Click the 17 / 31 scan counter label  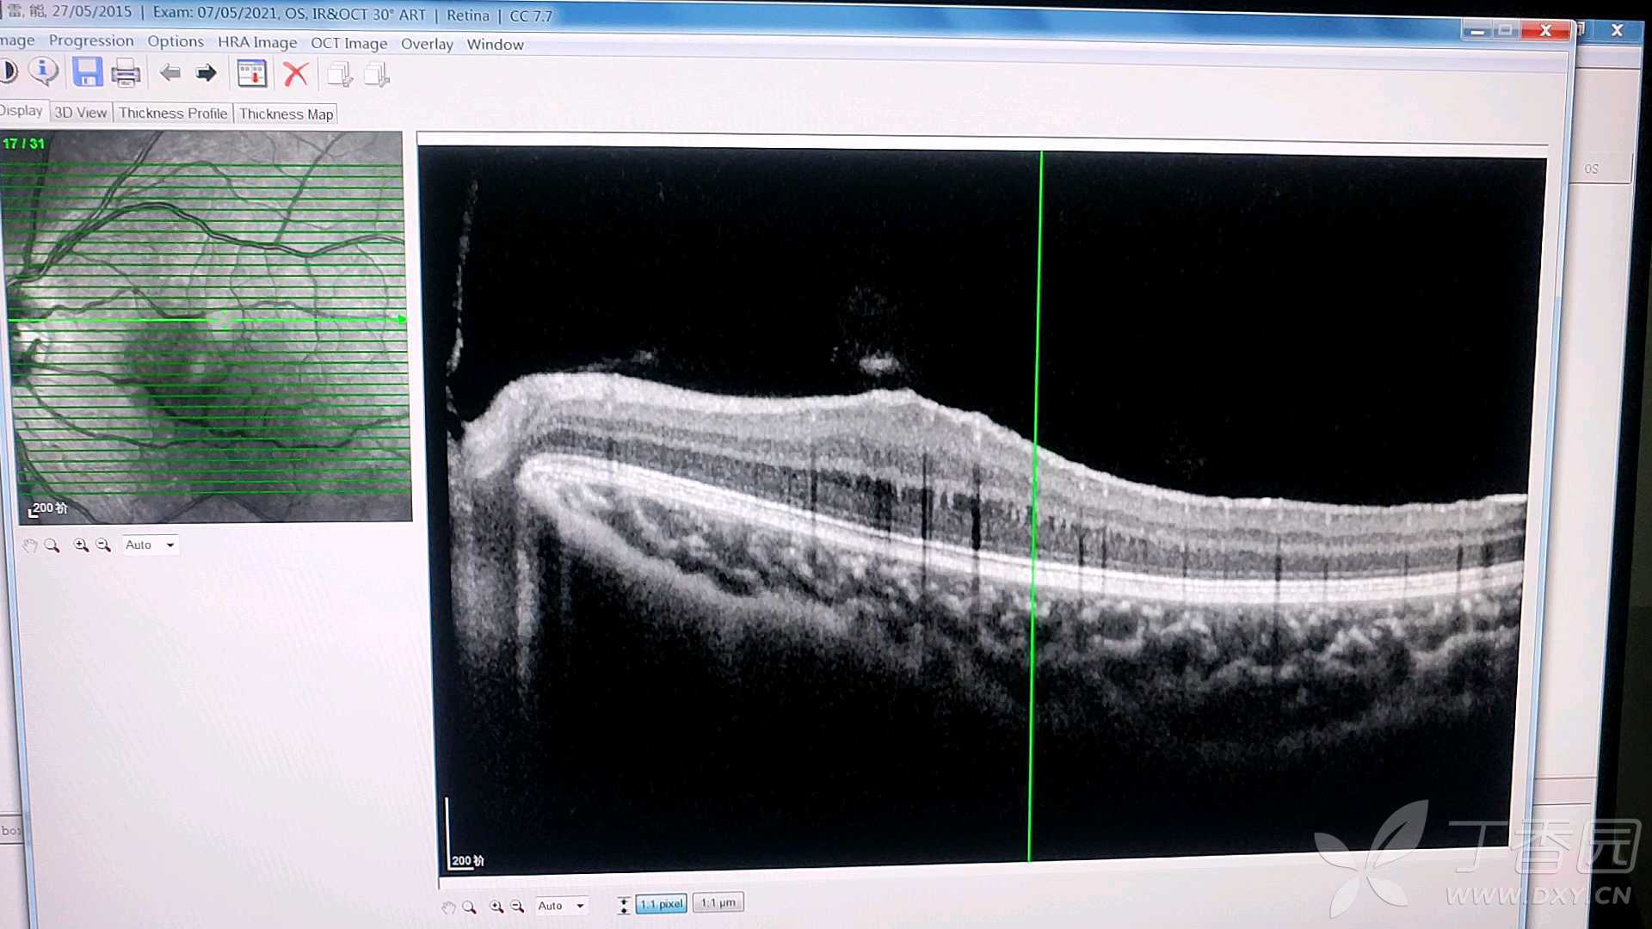pos(23,144)
